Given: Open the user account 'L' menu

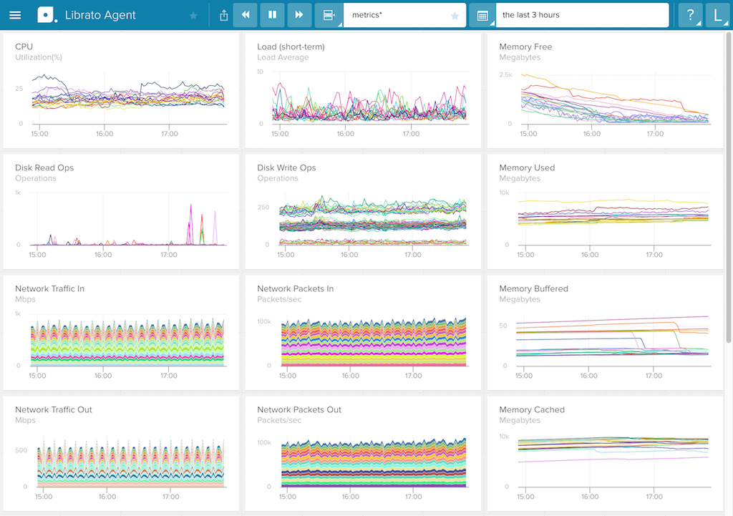Looking at the screenshot, I should coord(717,15).
